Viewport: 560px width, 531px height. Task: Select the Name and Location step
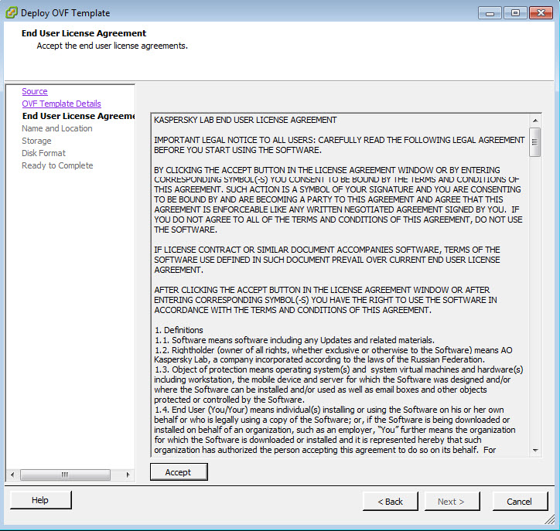click(x=56, y=128)
